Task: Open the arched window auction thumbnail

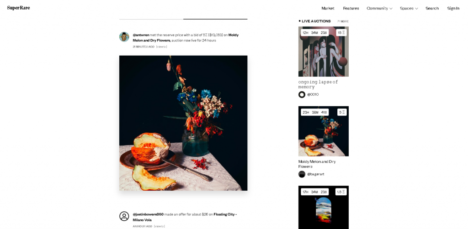Action: (x=324, y=207)
